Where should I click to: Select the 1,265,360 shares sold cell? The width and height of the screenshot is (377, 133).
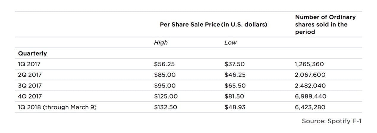coord(310,64)
